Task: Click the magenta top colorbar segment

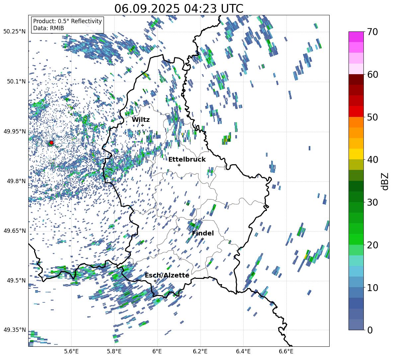Action: [356, 37]
